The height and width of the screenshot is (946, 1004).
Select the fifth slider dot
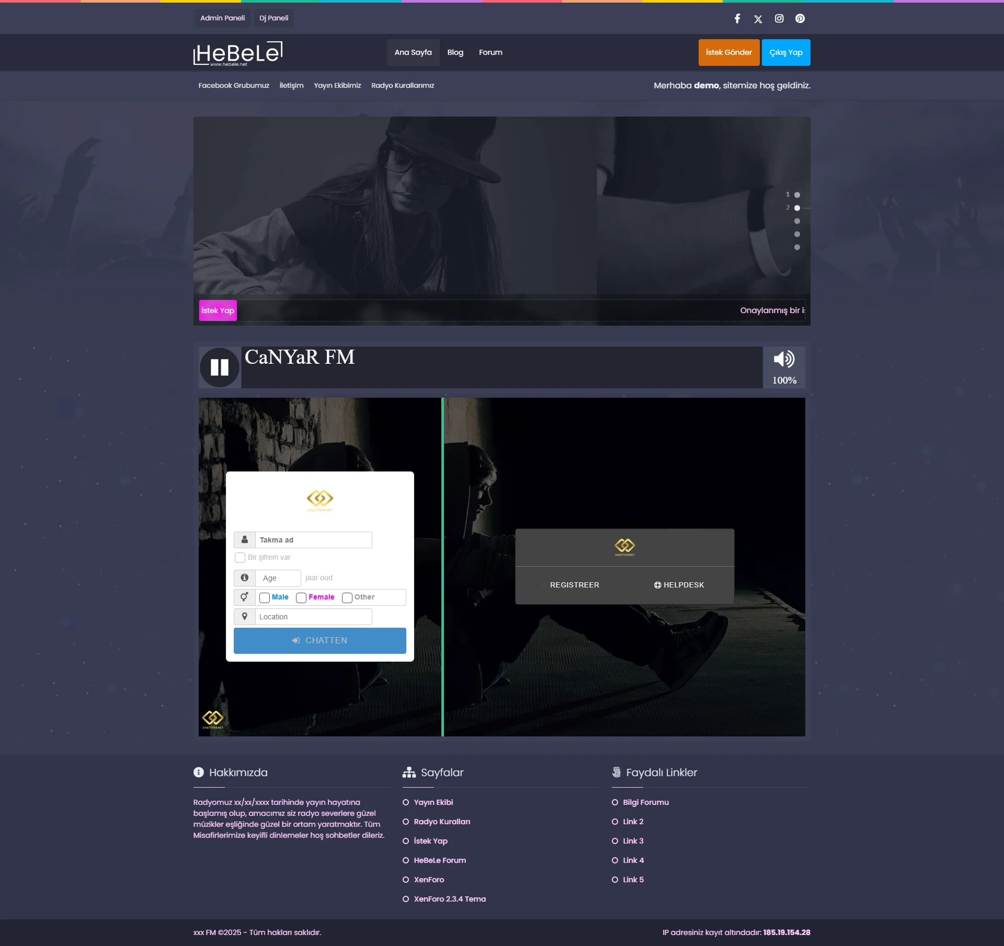pyautogui.click(x=797, y=247)
